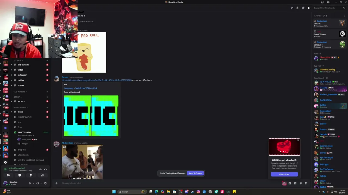Open SkeezyHim in the member list

(330, 58)
